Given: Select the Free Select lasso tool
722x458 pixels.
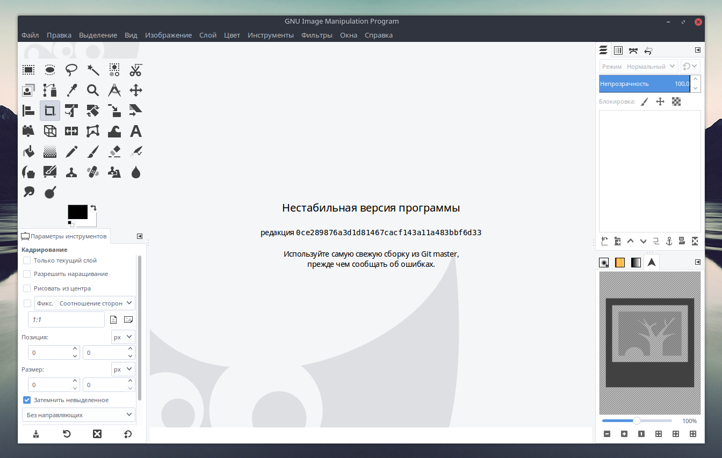Looking at the screenshot, I should coord(71,69).
